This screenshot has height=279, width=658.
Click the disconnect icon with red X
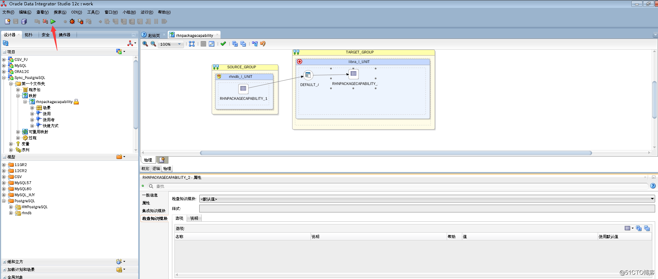pos(45,22)
